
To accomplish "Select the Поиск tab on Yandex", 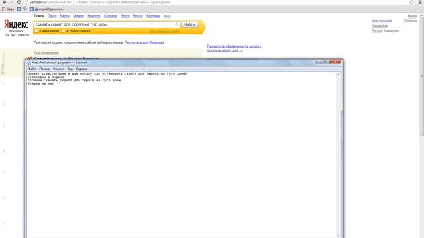I will tap(39, 16).
